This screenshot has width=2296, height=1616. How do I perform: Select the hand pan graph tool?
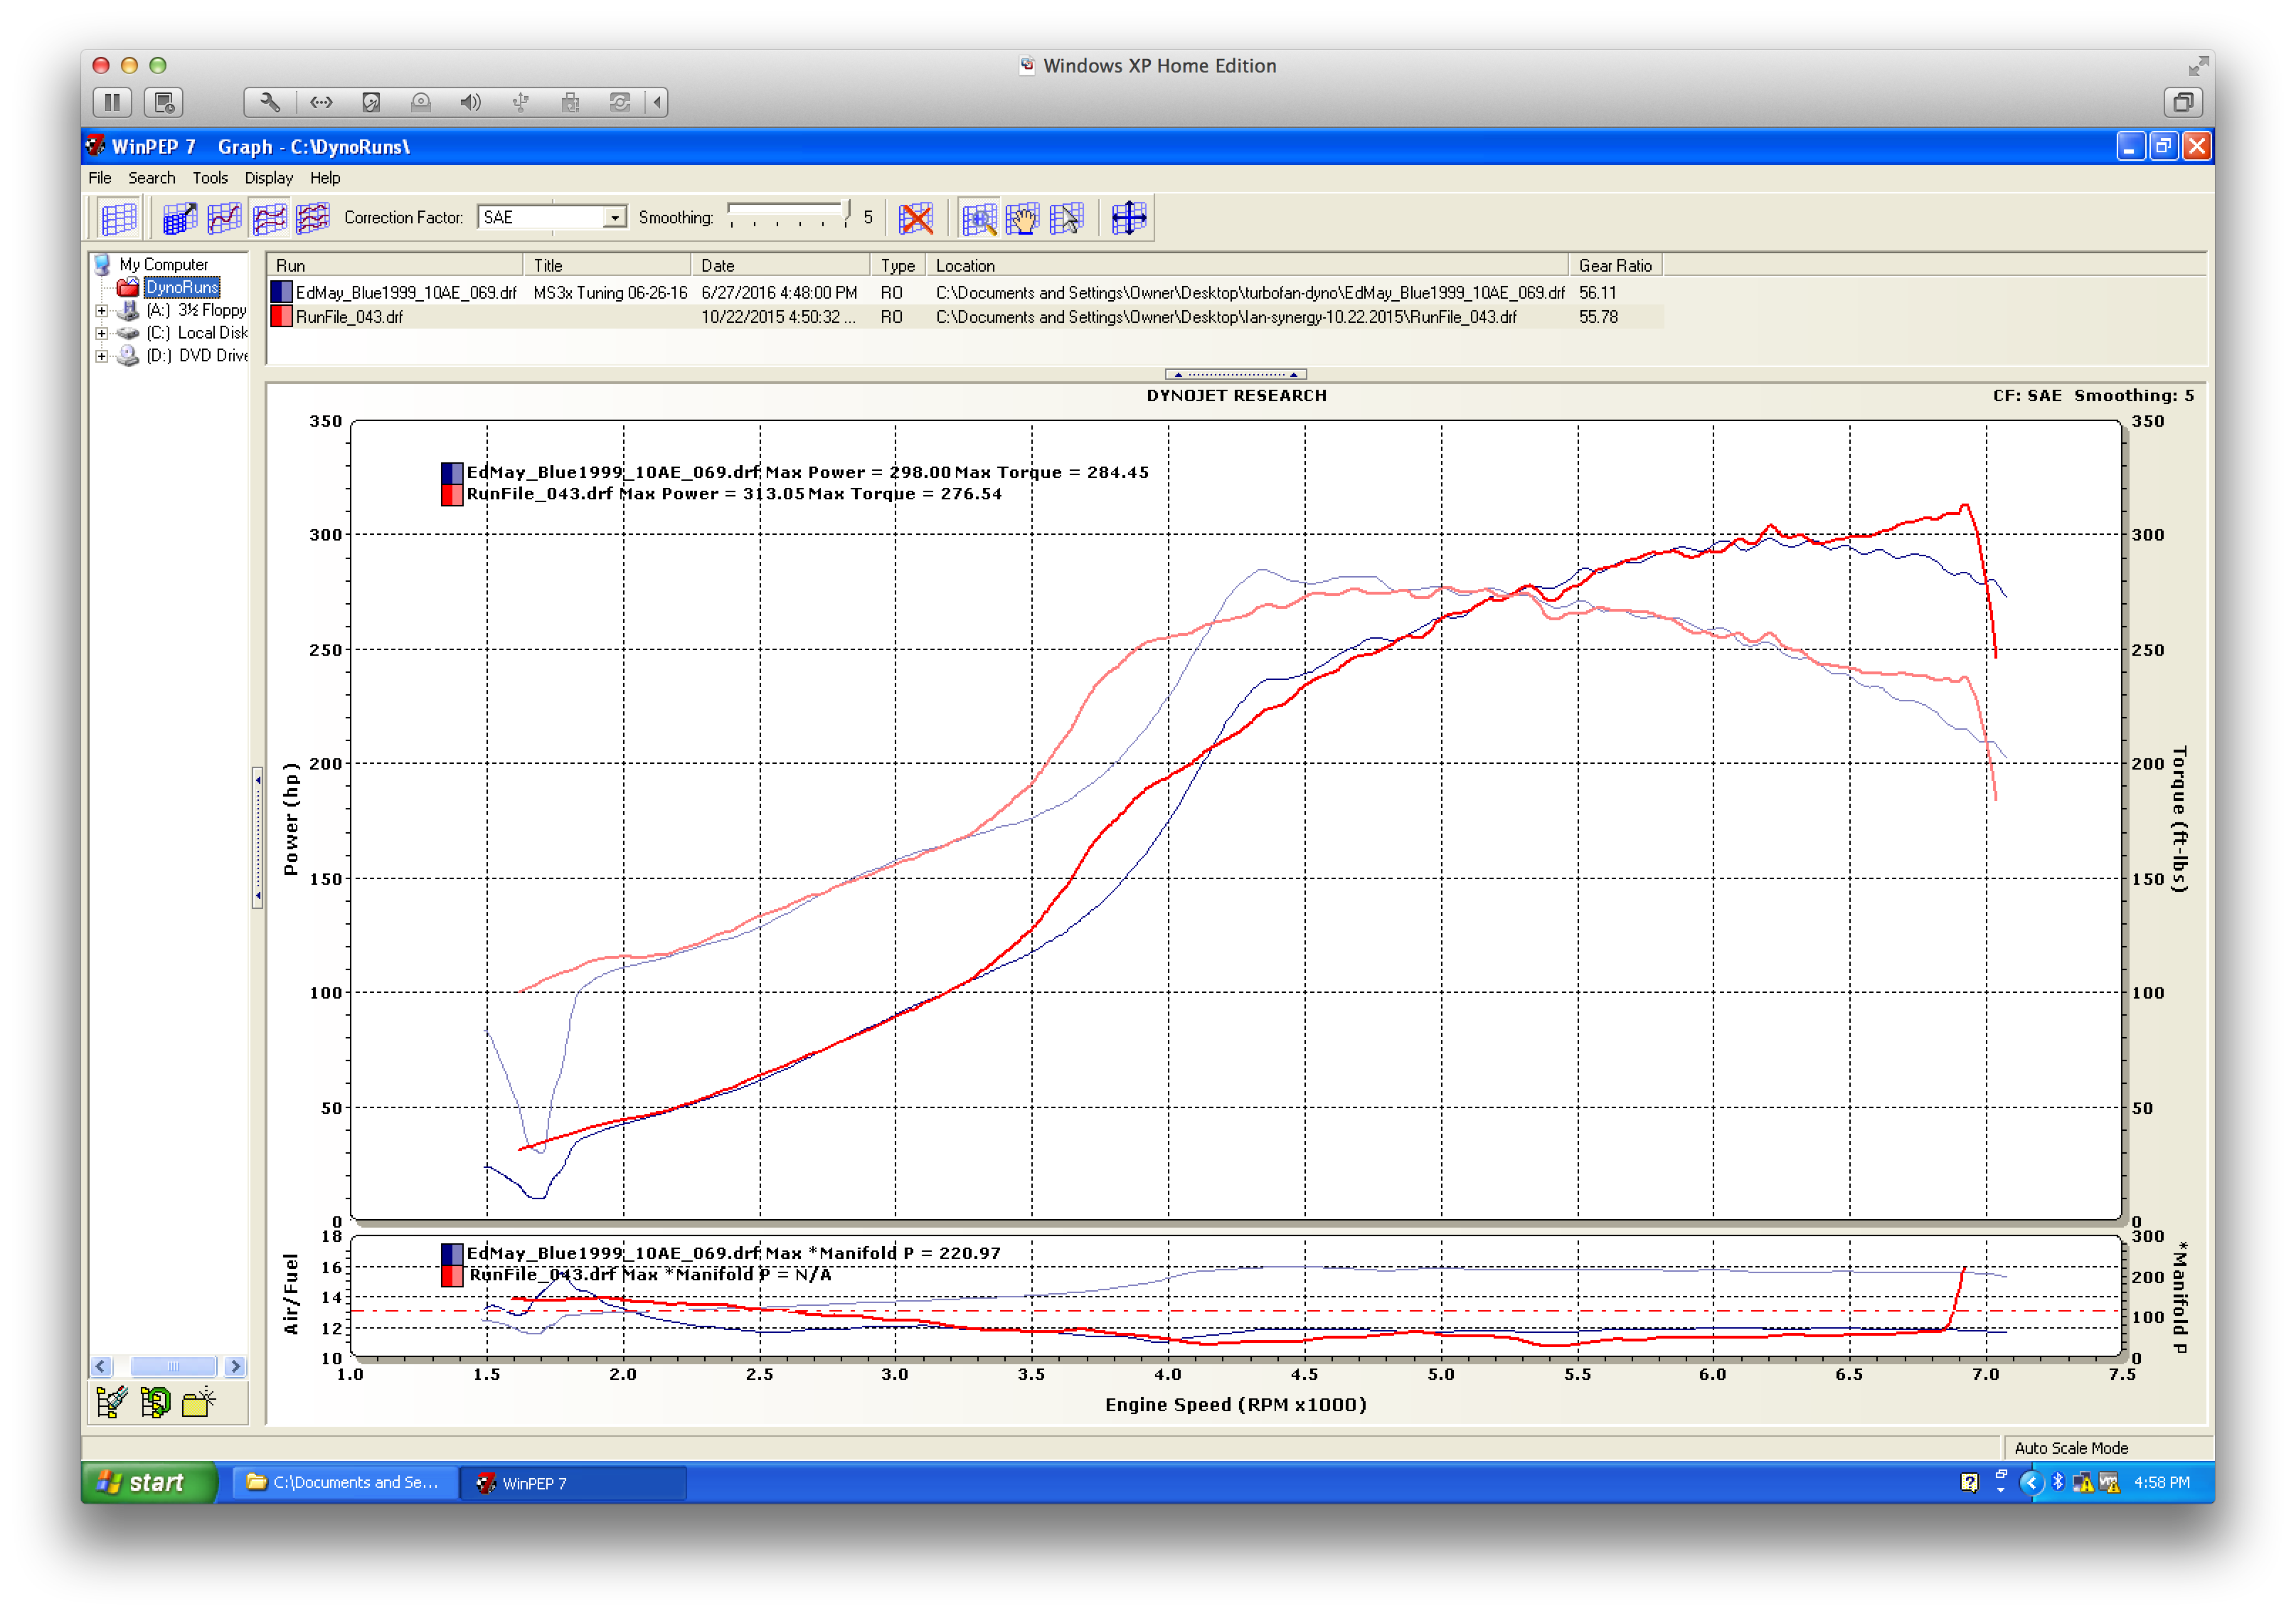pyautogui.click(x=1022, y=218)
